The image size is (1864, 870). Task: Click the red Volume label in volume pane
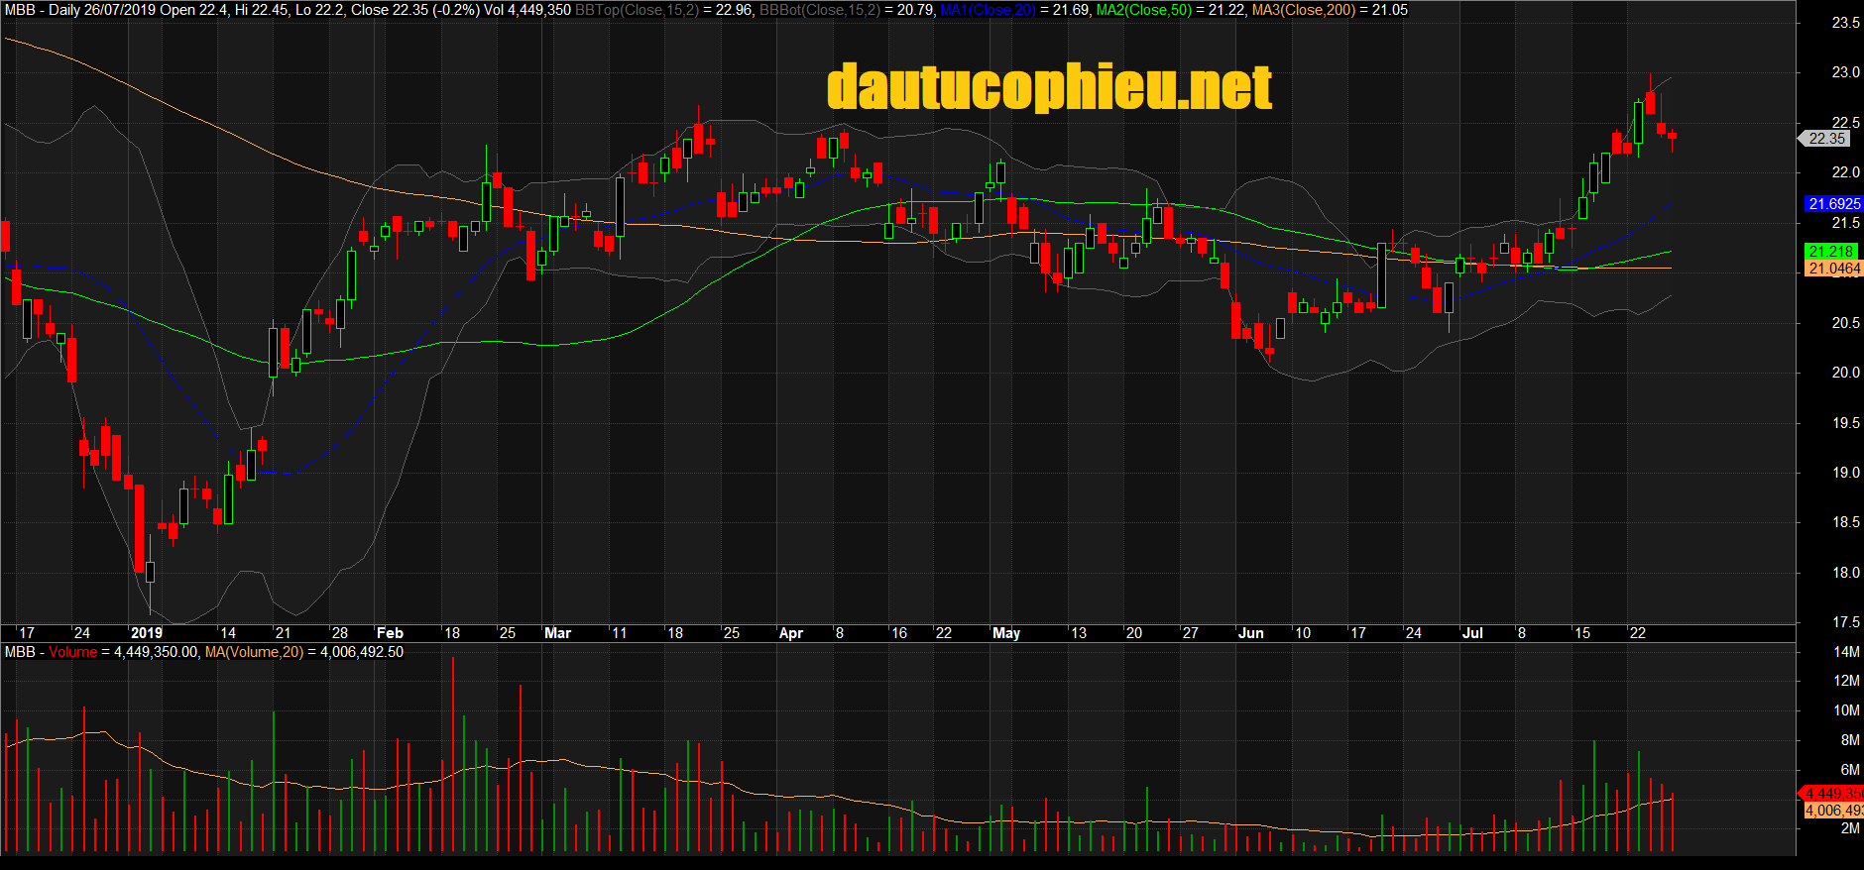tap(73, 652)
